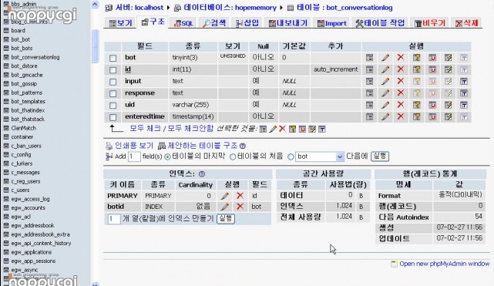Click the help icon beside 인덱스 heading
The height and width of the screenshot is (286, 494).
pyautogui.click(x=202, y=174)
